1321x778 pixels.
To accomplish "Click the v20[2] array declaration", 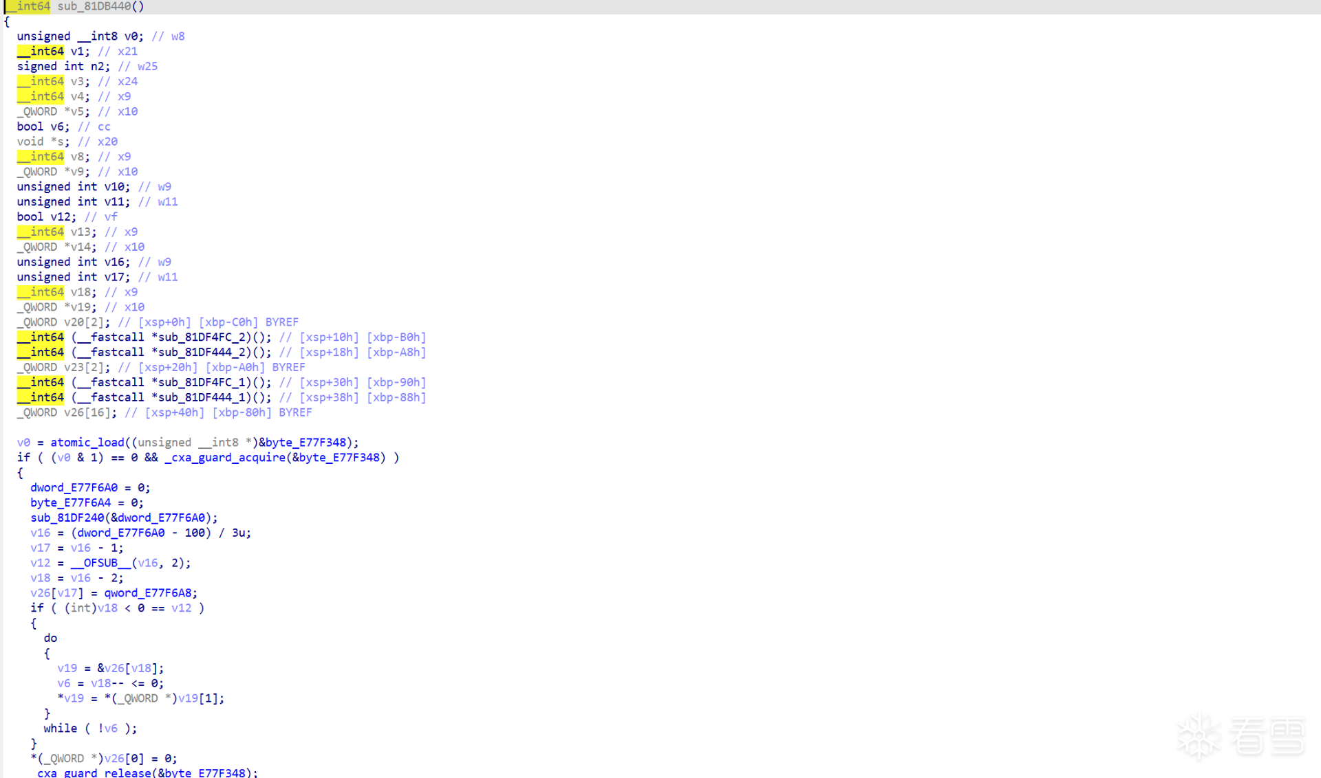I will click(83, 322).
